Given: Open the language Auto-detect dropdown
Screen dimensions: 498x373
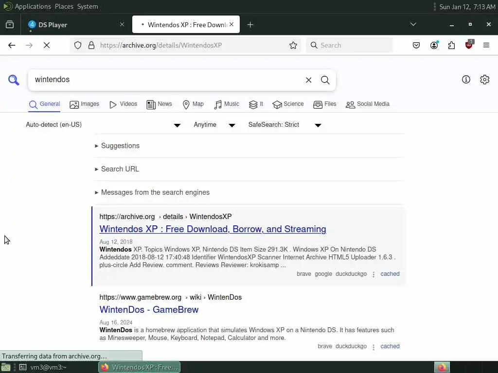Looking at the screenshot, I should click(x=103, y=125).
